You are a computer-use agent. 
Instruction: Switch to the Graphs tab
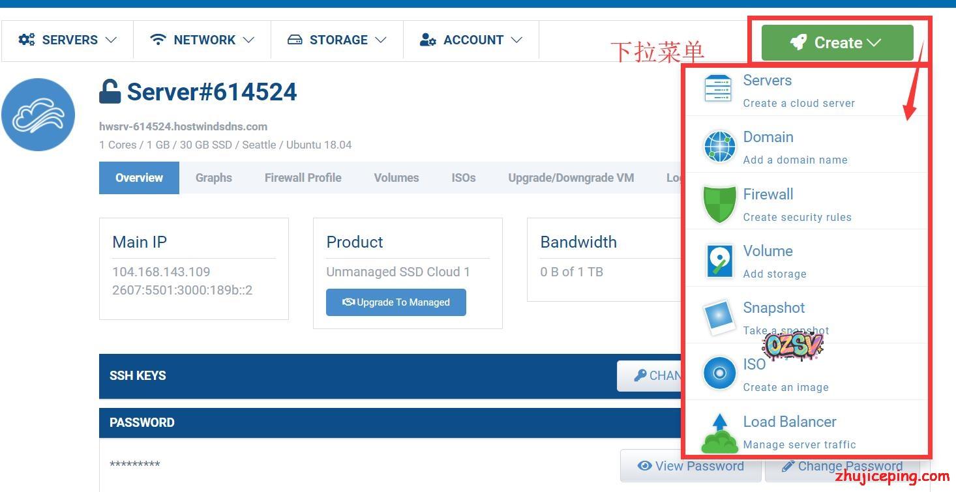click(x=214, y=178)
